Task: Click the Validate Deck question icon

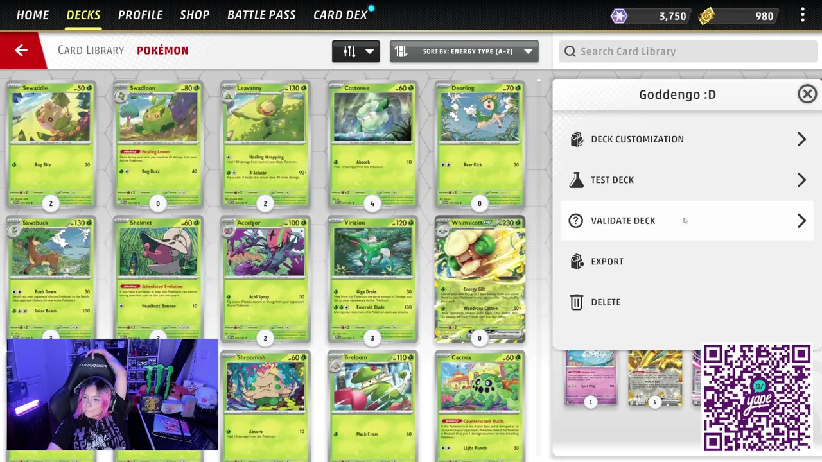Action: click(x=576, y=221)
